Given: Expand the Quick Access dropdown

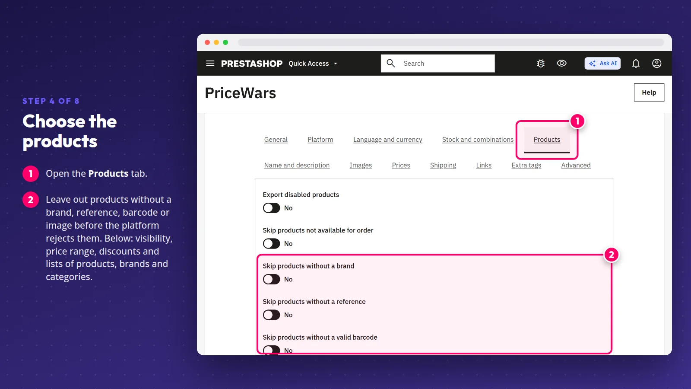Looking at the screenshot, I should pyautogui.click(x=313, y=64).
